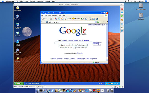Screen dimensions: 149x93
Task: Click the Go button beside address bar
Action: click(99, 22)
